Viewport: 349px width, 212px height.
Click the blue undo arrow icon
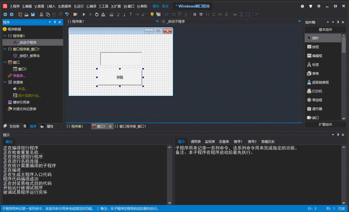(67, 14)
